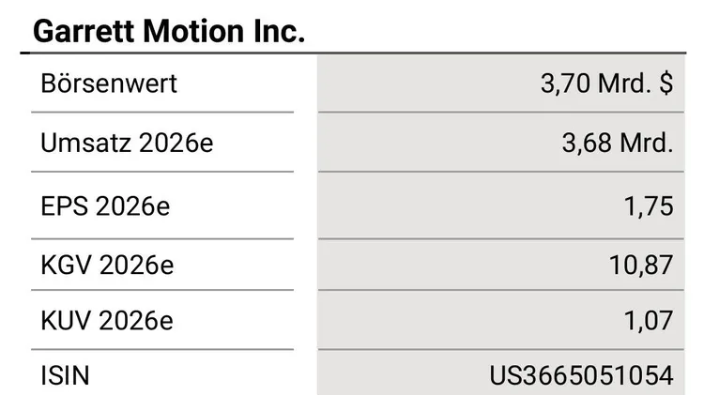Image resolution: width=704 pixels, height=395 pixels.
Task: Click the dollar sign in Börsenwert value
Action: click(x=666, y=84)
